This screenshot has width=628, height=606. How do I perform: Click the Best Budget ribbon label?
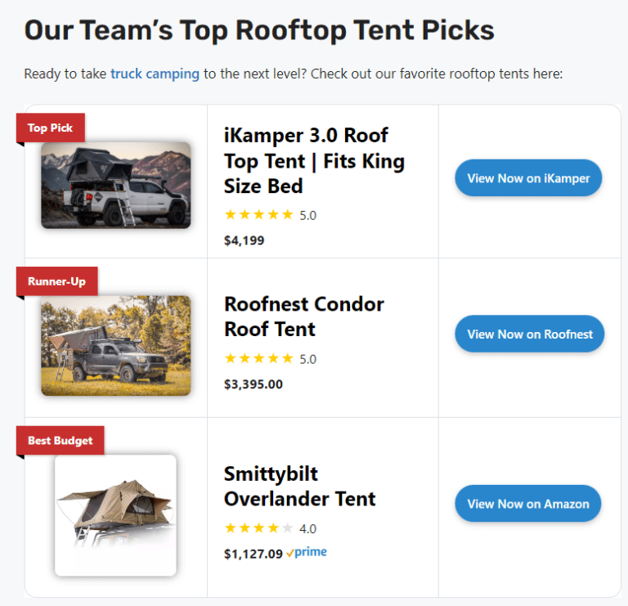(60, 441)
